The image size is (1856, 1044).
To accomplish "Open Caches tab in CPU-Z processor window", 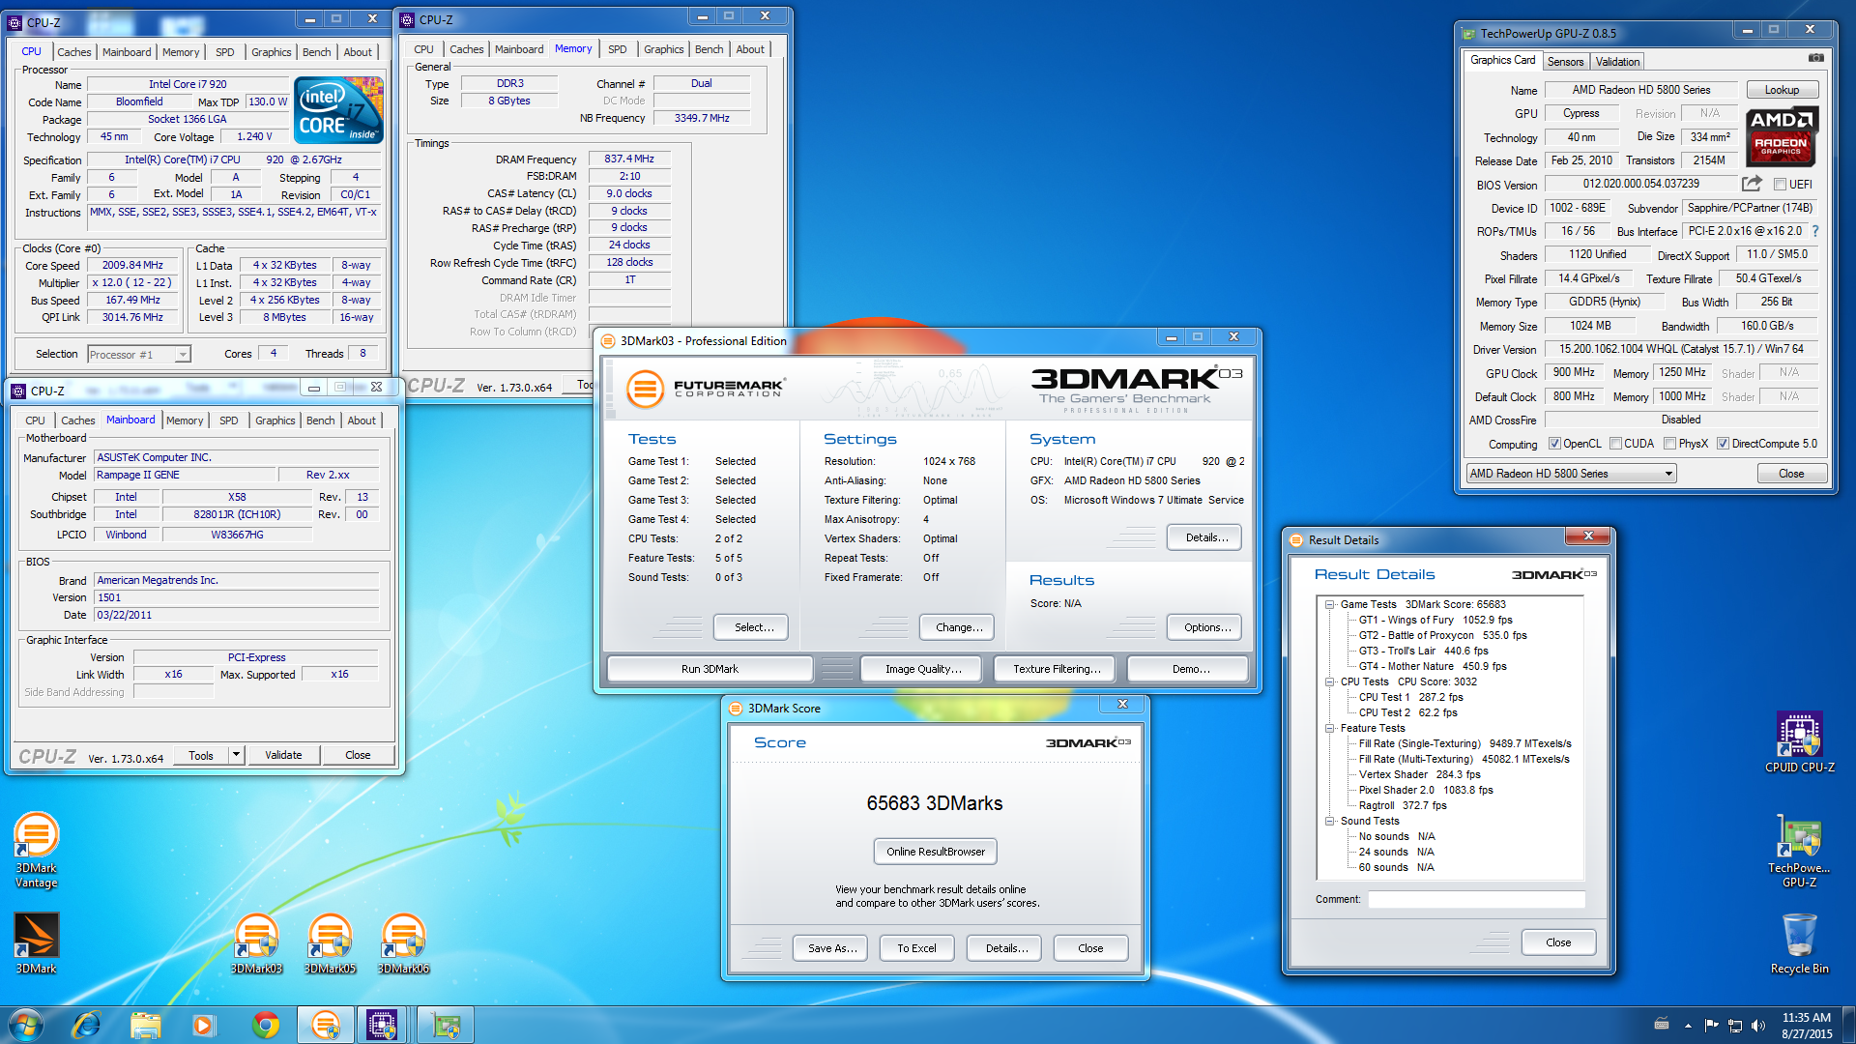I will 74,52.
